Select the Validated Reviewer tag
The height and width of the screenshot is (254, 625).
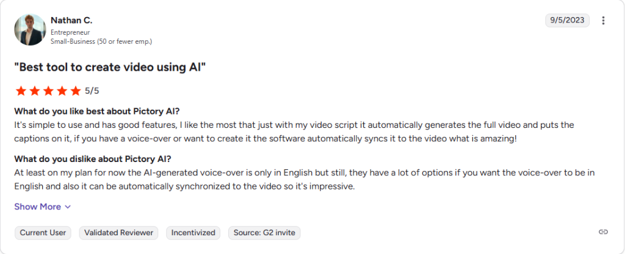click(119, 233)
